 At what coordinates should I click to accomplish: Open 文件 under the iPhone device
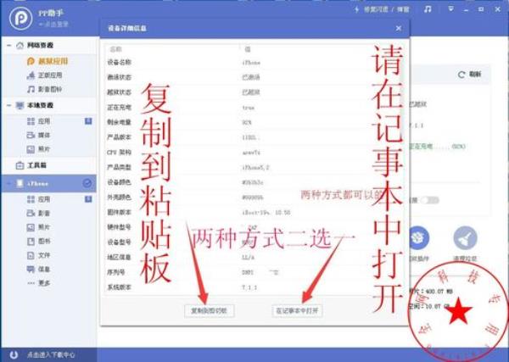(x=38, y=255)
